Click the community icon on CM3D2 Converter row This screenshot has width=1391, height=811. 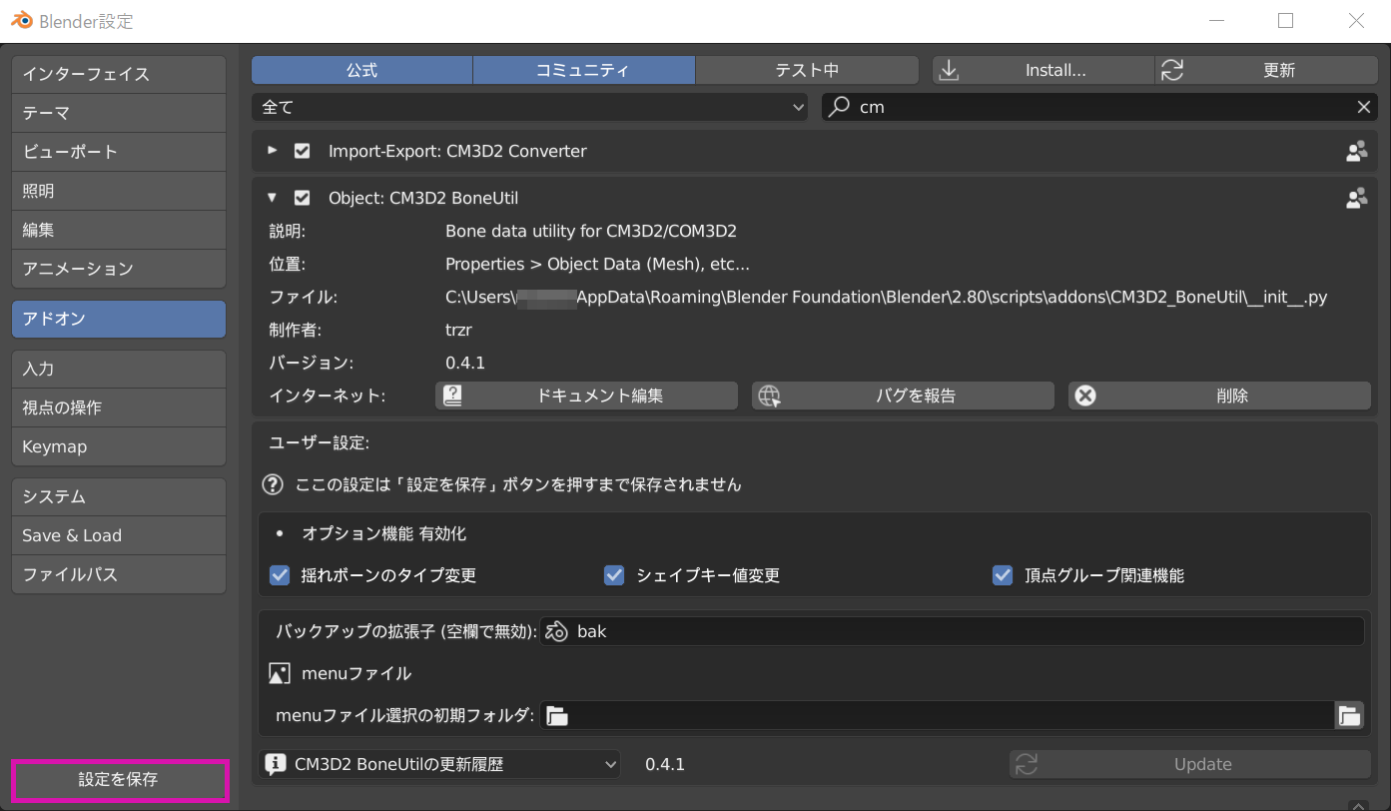click(1356, 152)
